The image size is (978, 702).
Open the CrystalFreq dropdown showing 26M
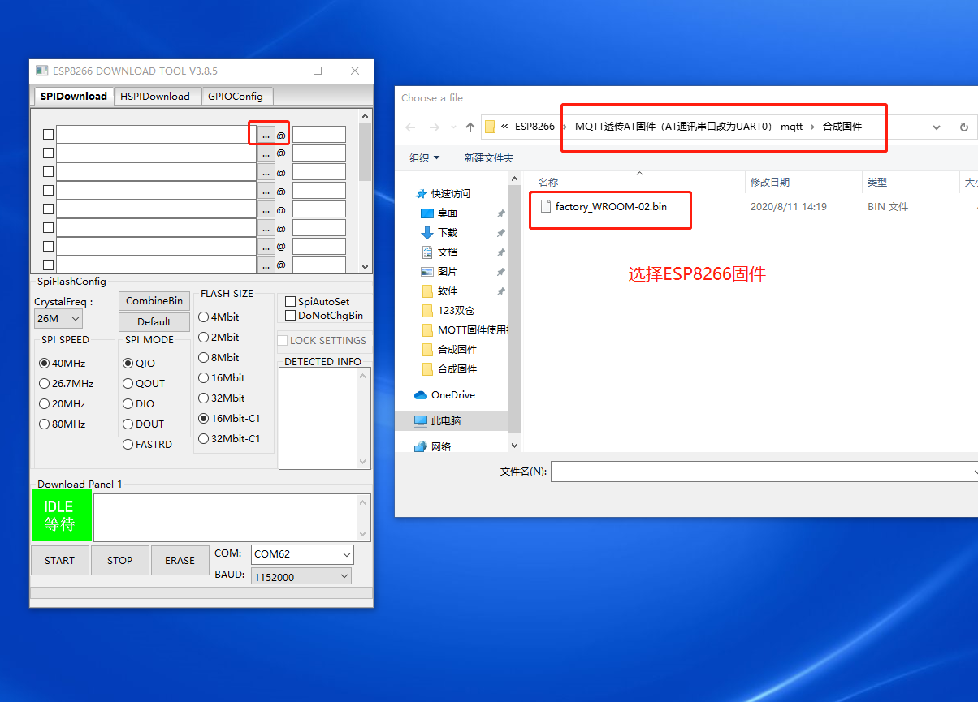(x=58, y=318)
